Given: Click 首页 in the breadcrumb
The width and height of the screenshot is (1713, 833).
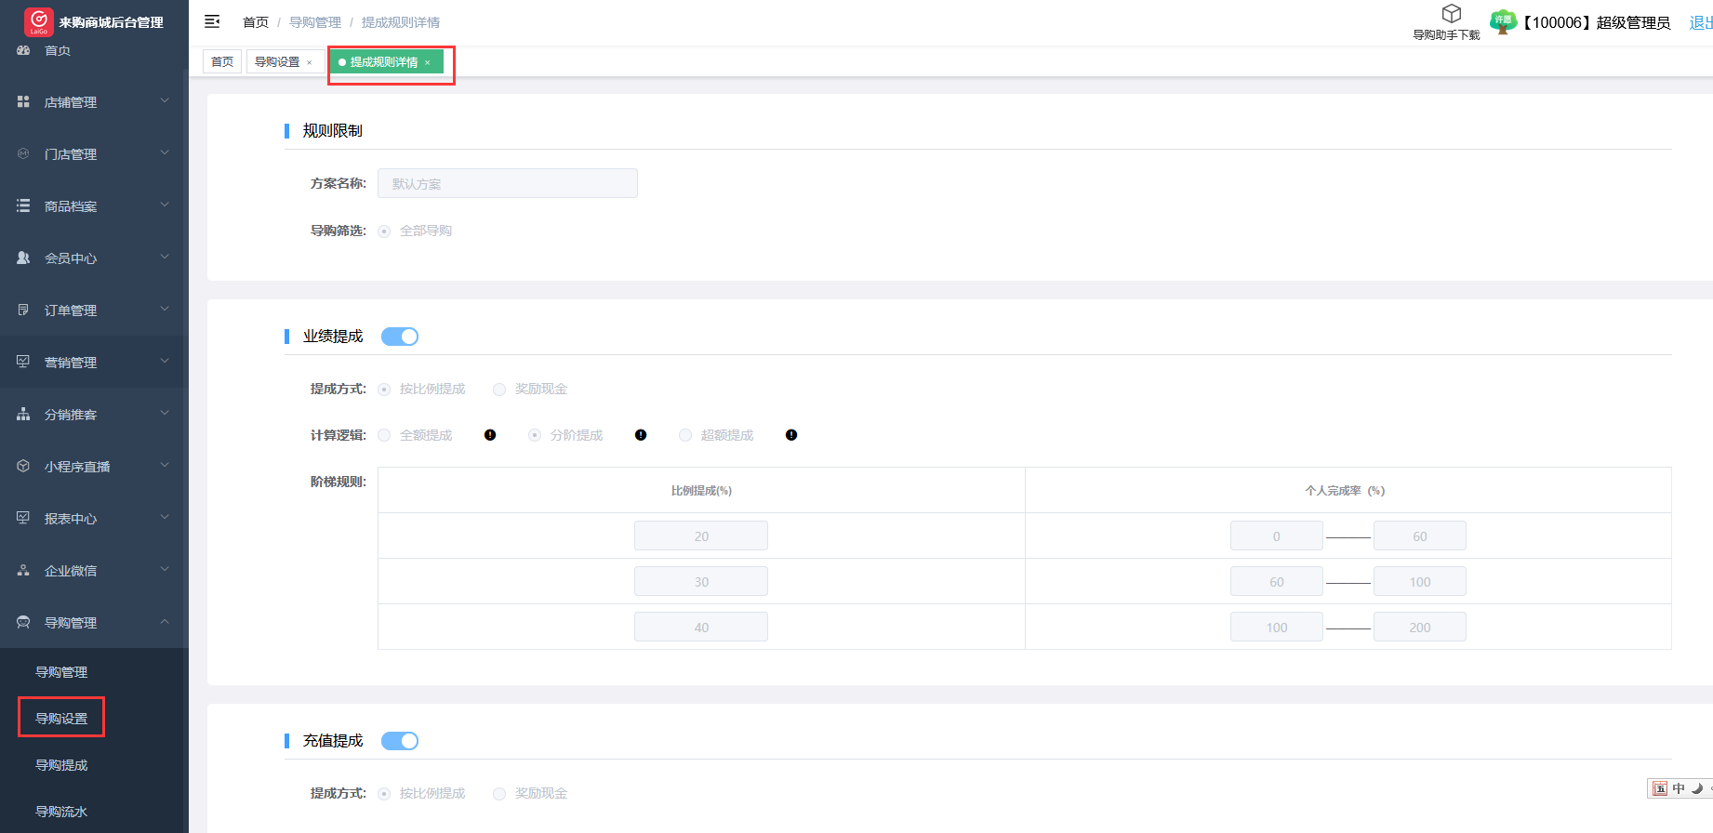Looking at the screenshot, I should [x=256, y=22].
